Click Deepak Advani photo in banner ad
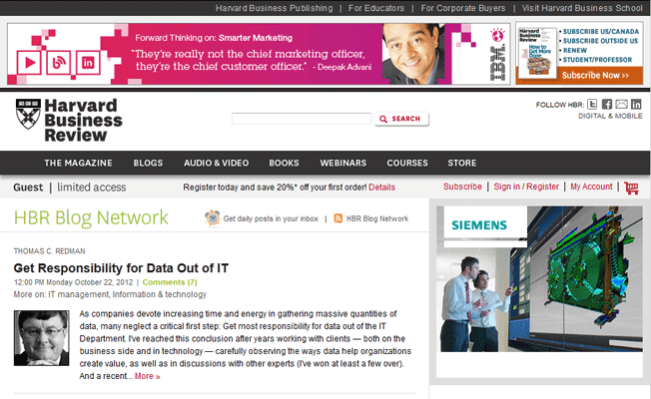 (x=413, y=54)
